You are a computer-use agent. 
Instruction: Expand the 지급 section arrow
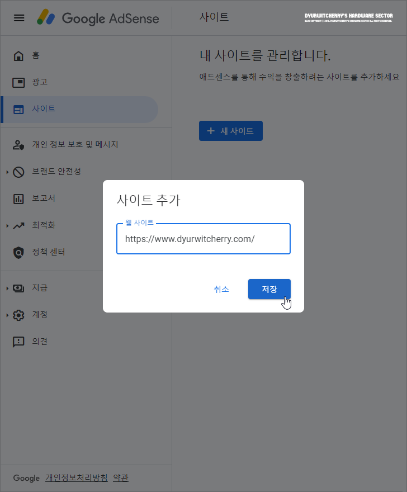[7, 288]
